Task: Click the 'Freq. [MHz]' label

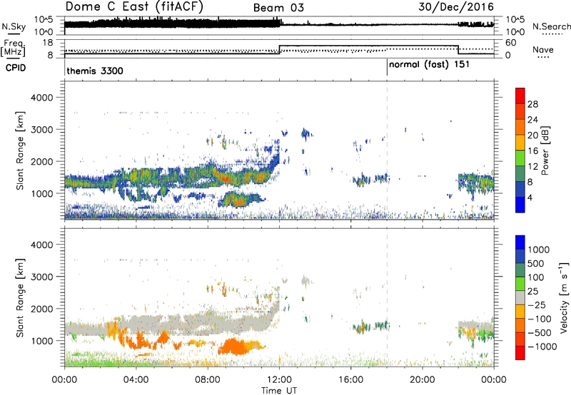Action: 13,48
